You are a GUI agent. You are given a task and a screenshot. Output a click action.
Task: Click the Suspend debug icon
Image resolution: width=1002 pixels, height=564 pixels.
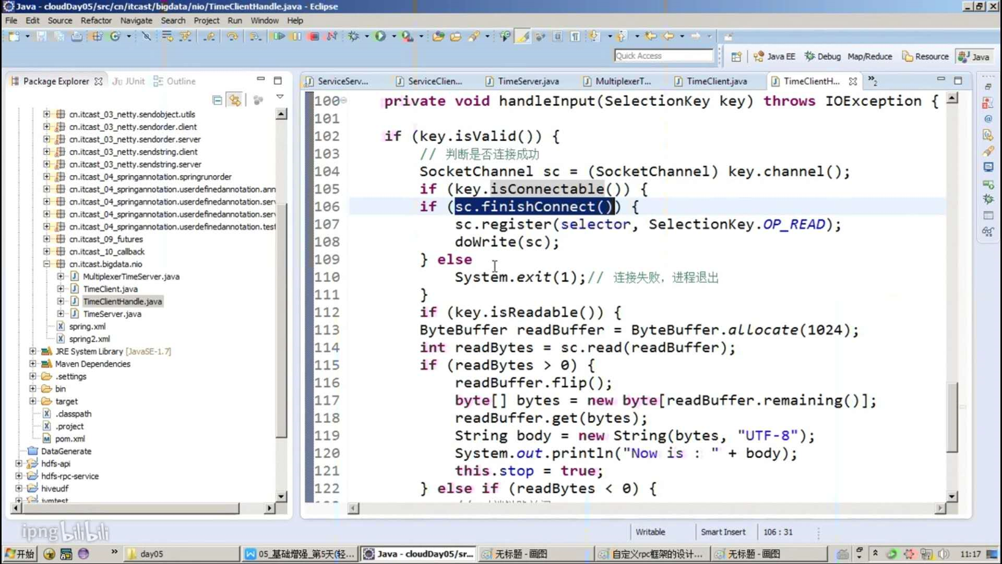click(x=296, y=37)
